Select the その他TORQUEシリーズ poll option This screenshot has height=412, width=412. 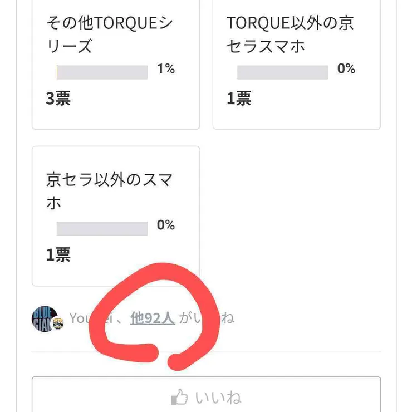pyautogui.click(x=109, y=35)
